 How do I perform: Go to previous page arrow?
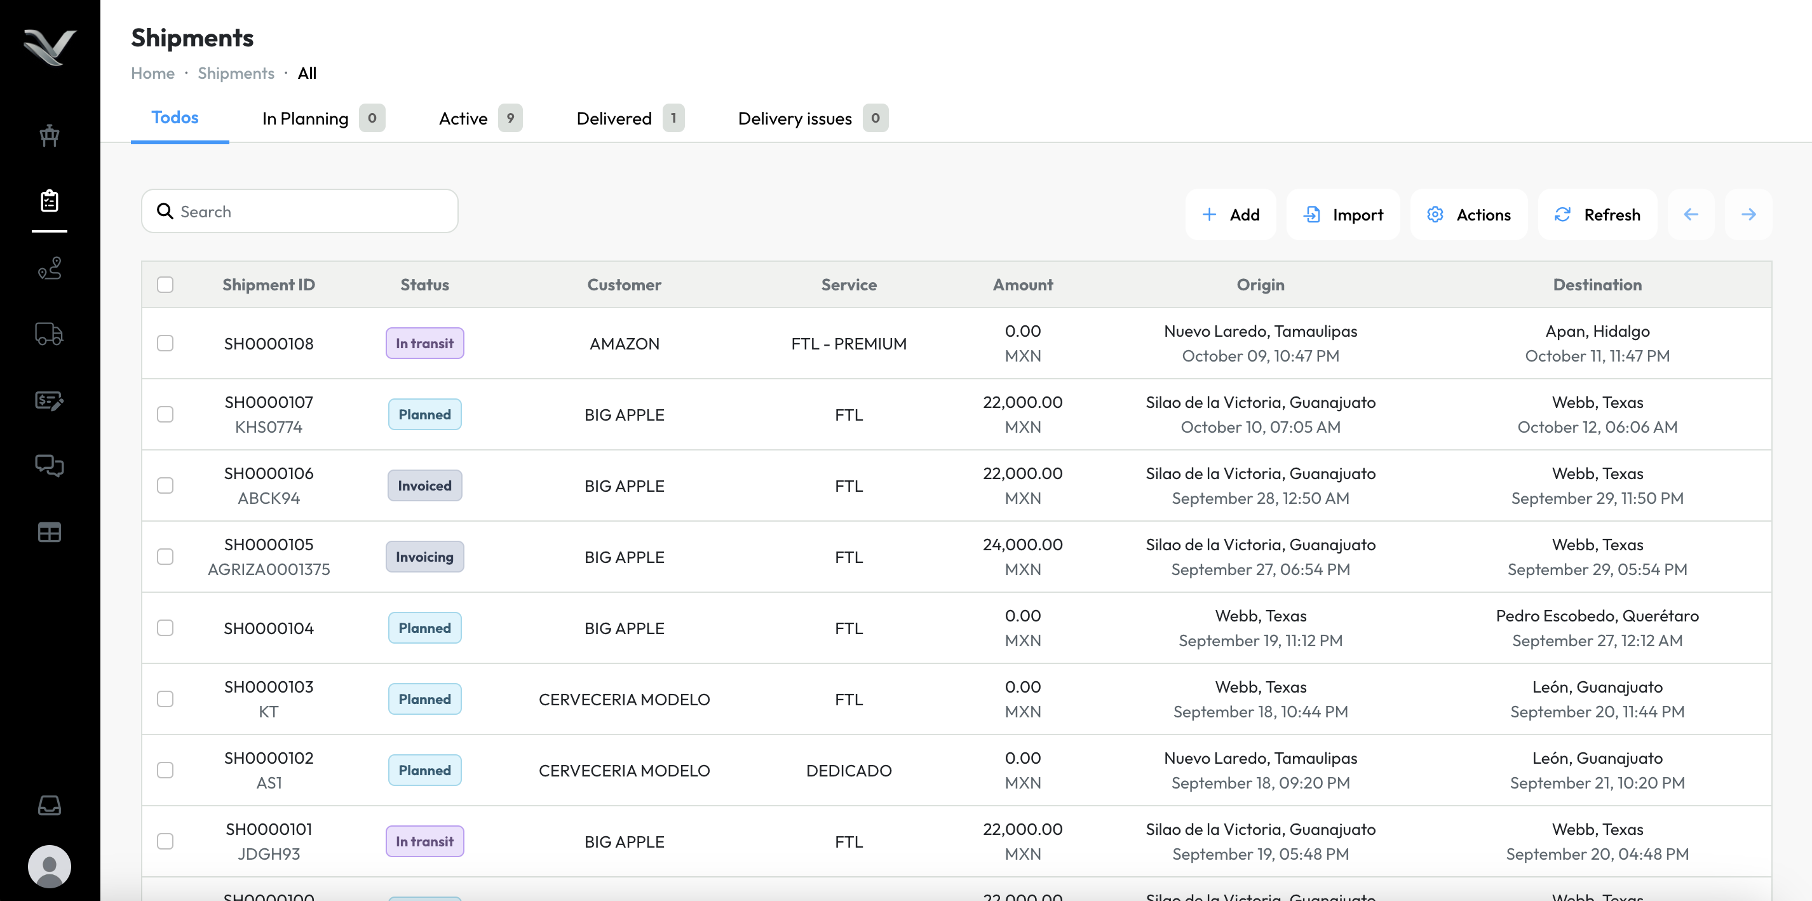(x=1690, y=215)
